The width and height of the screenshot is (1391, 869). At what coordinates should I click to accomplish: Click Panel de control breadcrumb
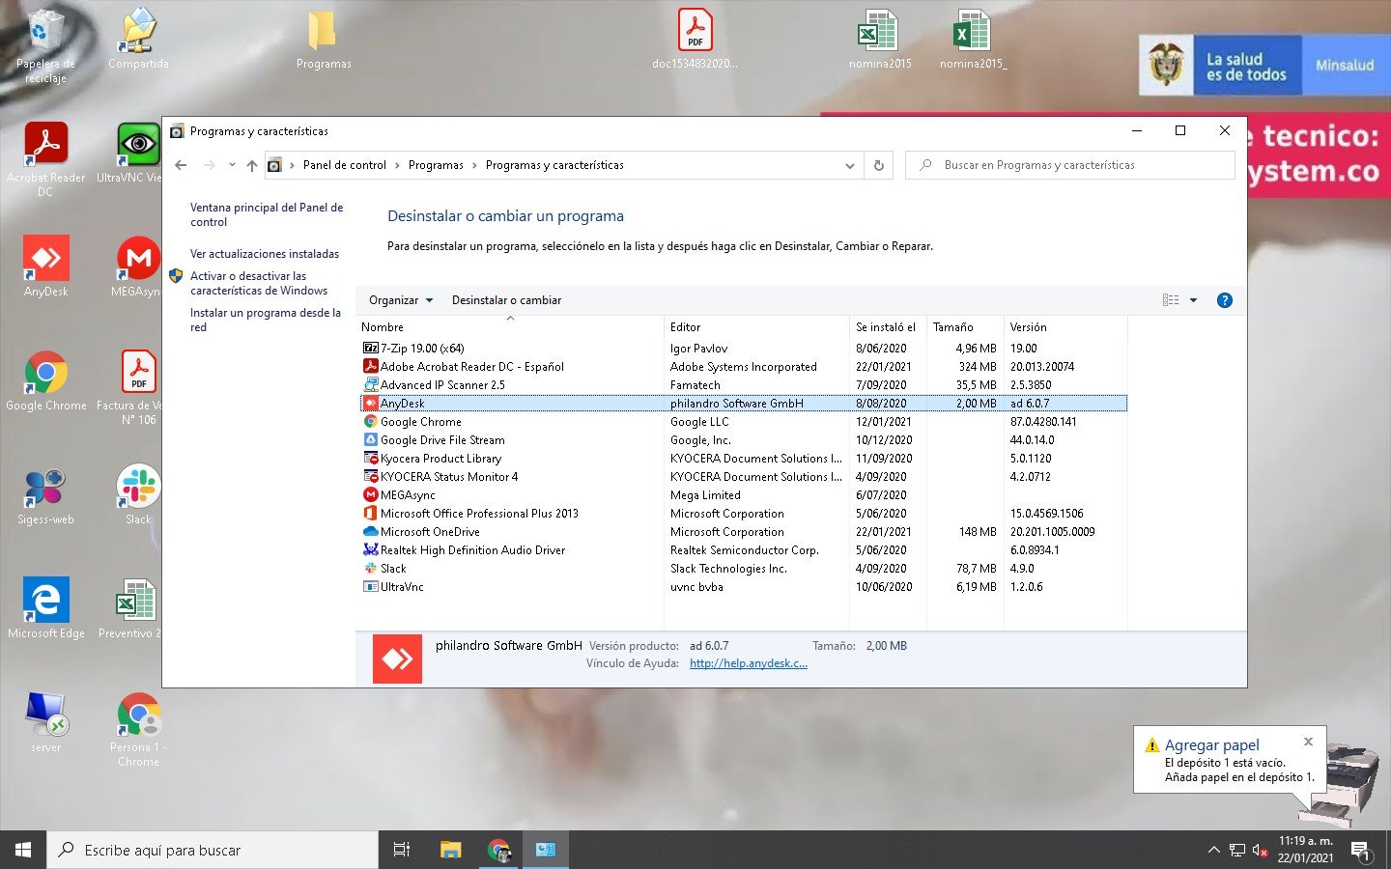(345, 165)
